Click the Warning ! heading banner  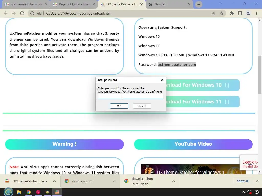pos(64,144)
